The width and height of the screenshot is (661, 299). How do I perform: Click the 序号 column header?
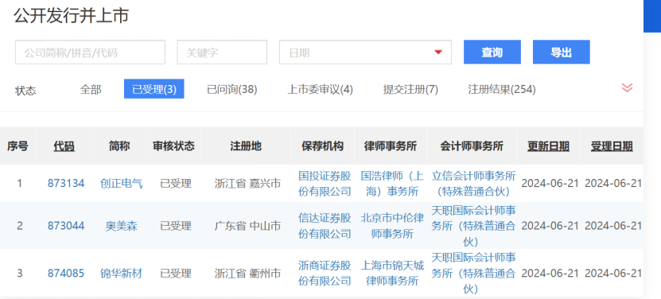click(17, 146)
